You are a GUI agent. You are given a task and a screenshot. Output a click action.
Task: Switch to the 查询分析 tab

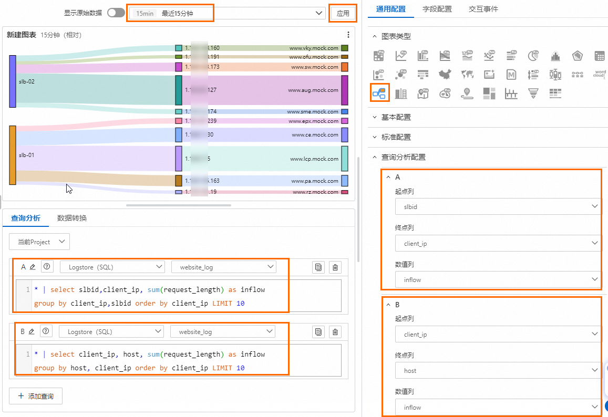click(26, 218)
